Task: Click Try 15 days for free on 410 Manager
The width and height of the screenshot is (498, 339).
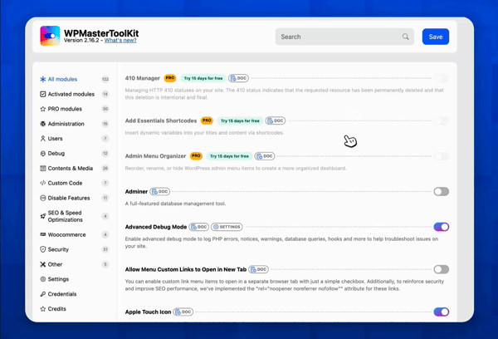Action: pyautogui.click(x=203, y=78)
